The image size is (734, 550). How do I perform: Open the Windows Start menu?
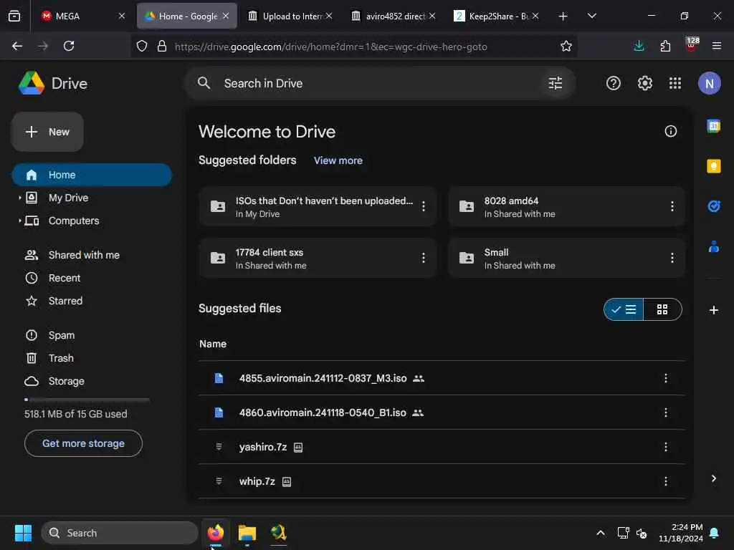pos(23,533)
